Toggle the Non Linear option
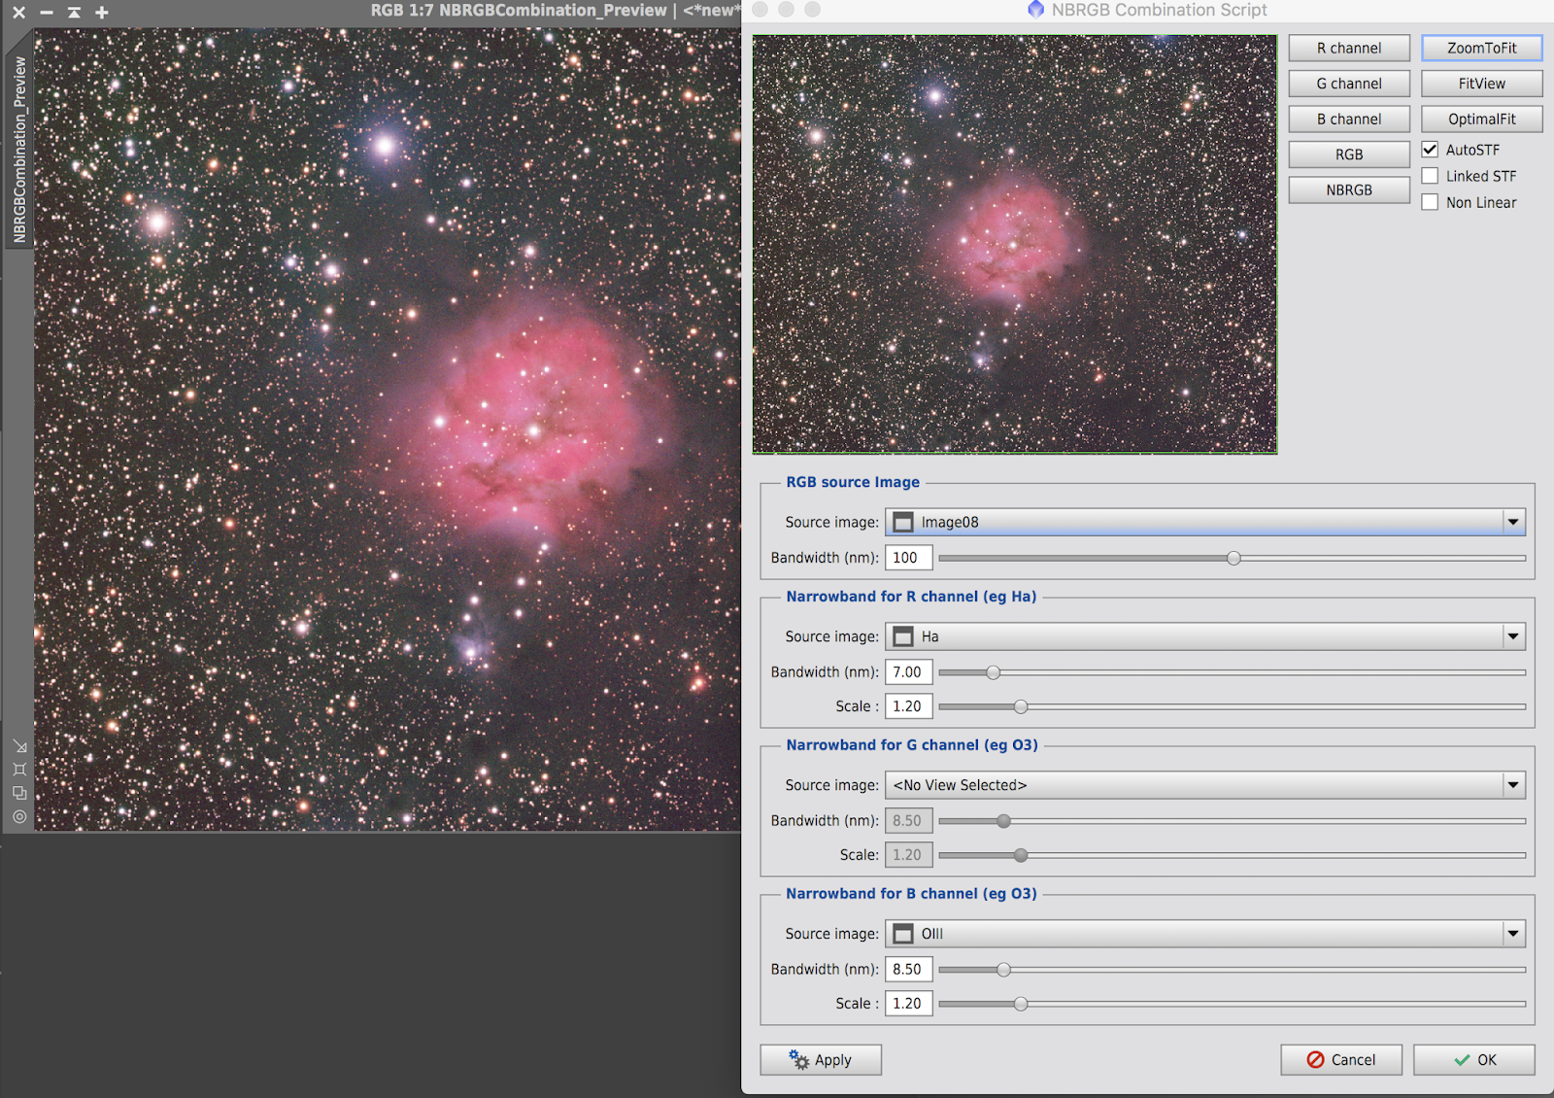1554x1098 pixels. tap(1431, 202)
